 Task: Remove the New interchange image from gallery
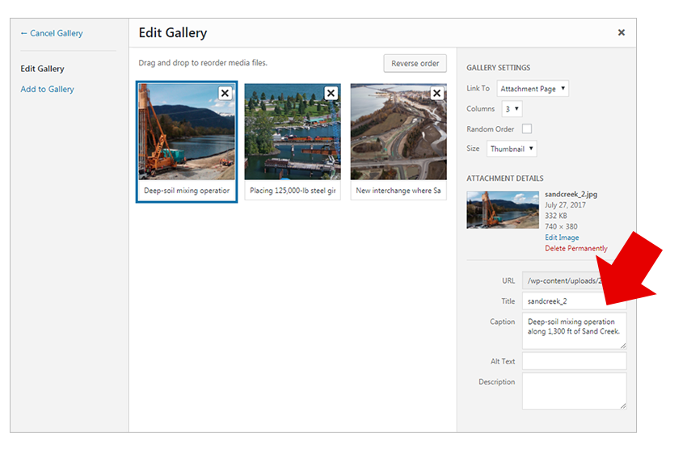436,93
